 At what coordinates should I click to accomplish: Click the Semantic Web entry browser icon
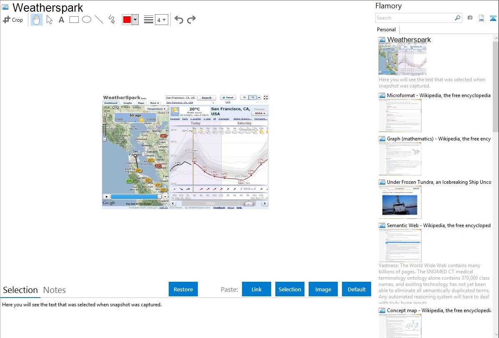tap(382, 225)
